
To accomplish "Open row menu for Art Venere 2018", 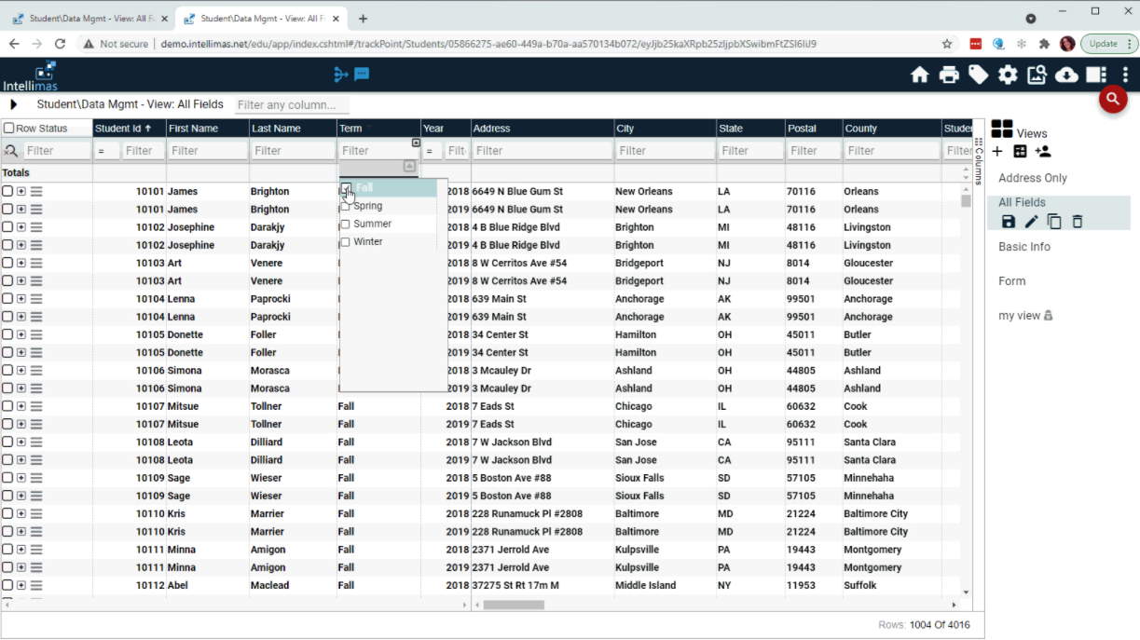I will 36,263.
